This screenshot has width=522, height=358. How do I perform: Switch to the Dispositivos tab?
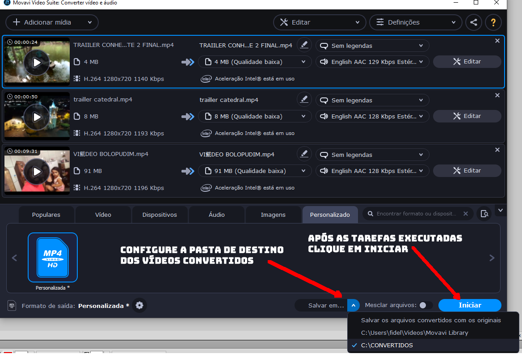tap(160, 215)
